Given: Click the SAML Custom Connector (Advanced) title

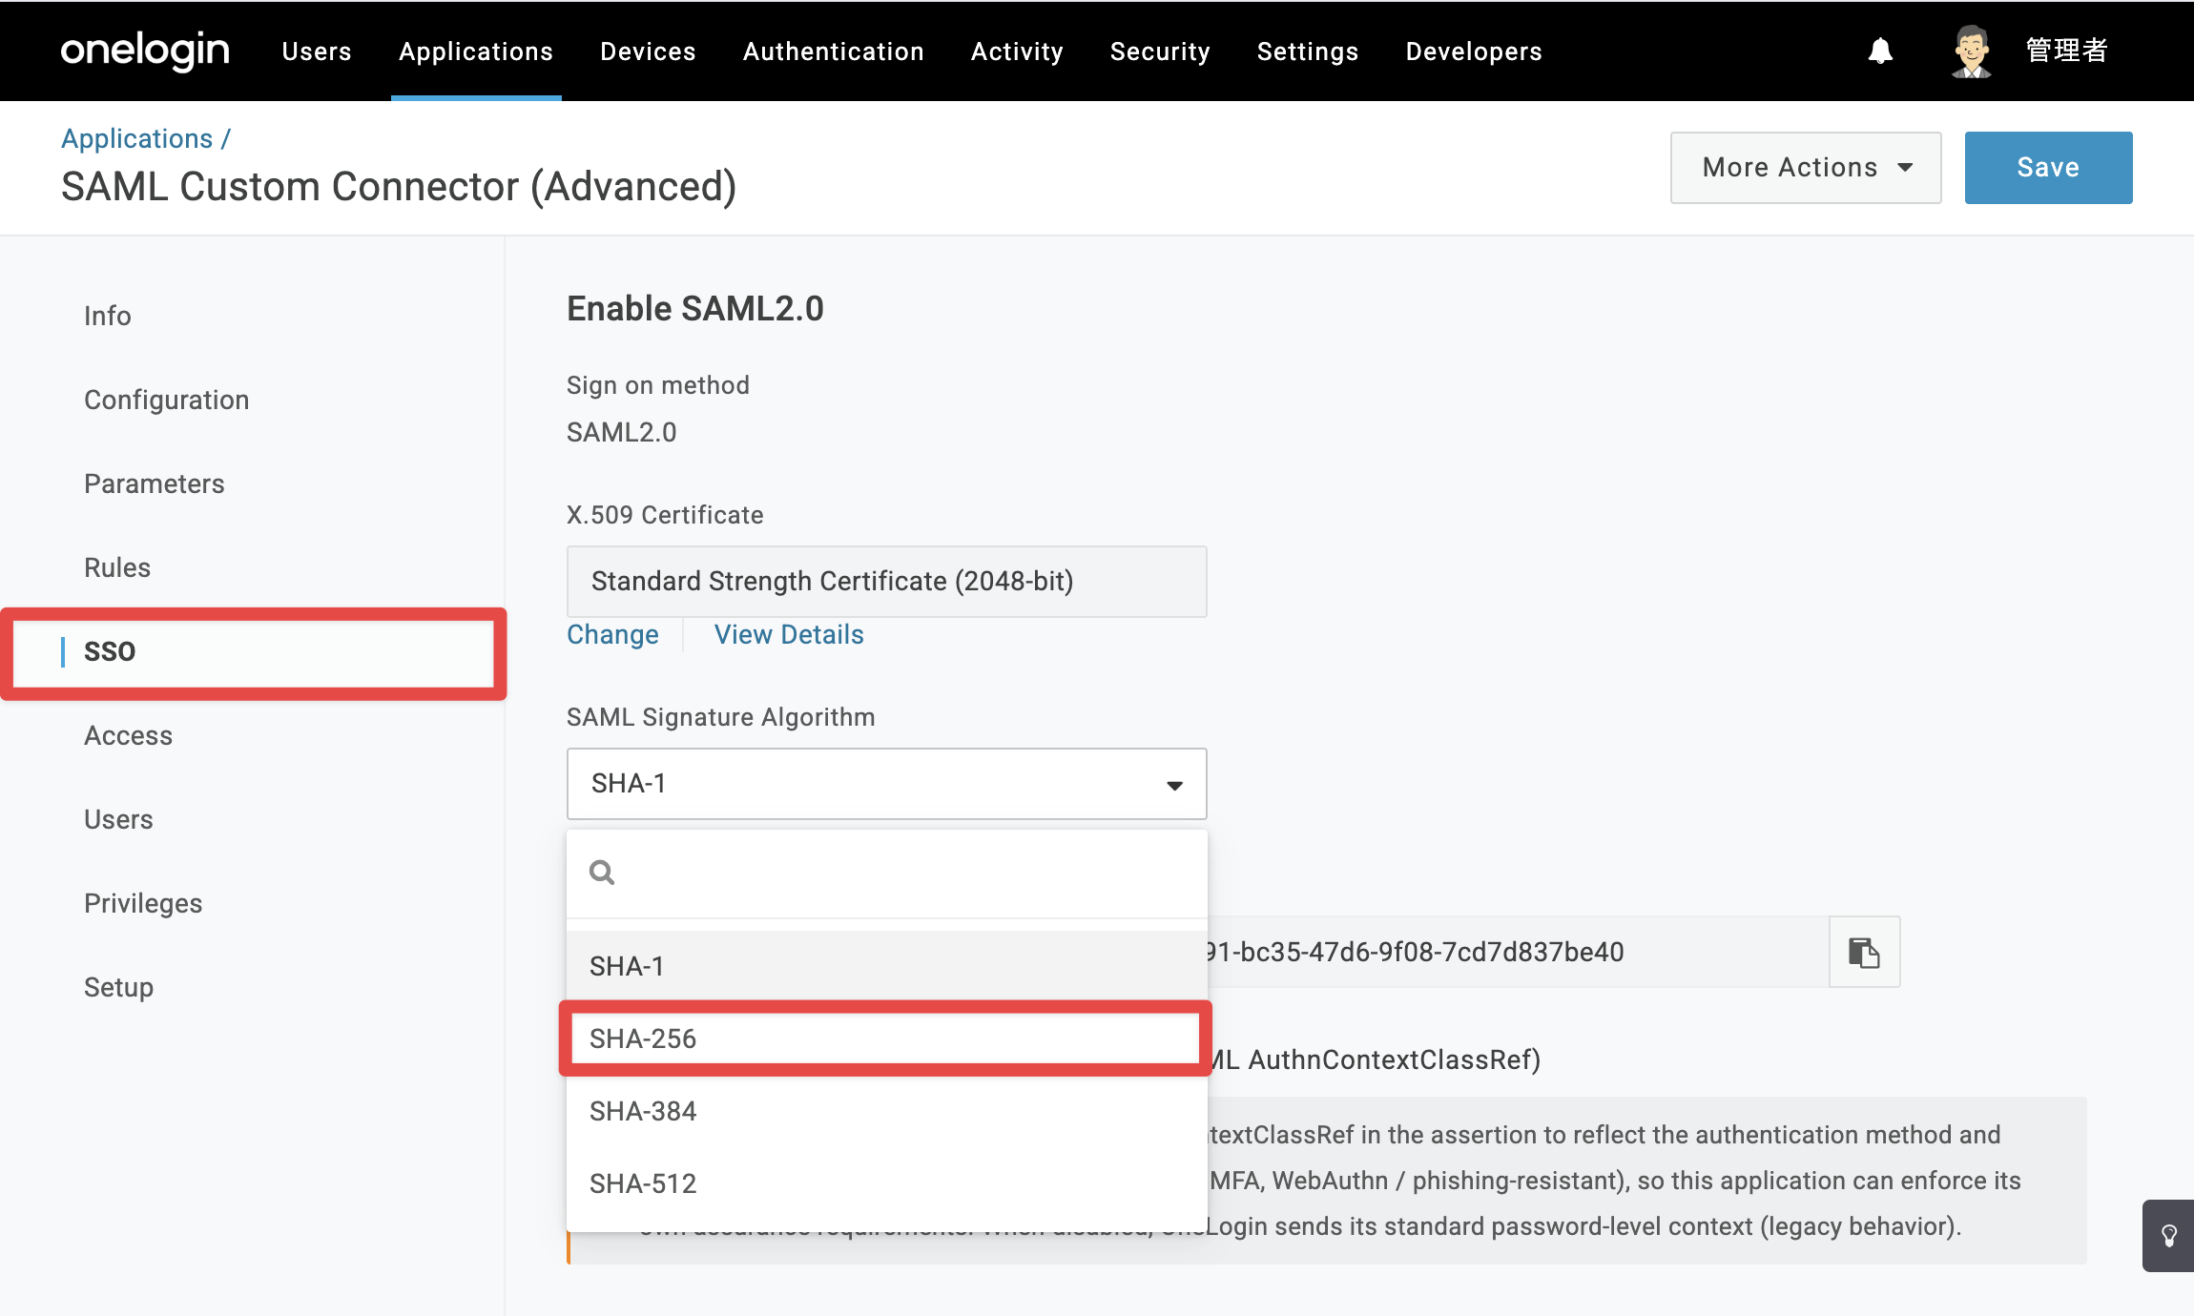Looking at the screenshot, I should pyautogui.click(x=399, y=187).
